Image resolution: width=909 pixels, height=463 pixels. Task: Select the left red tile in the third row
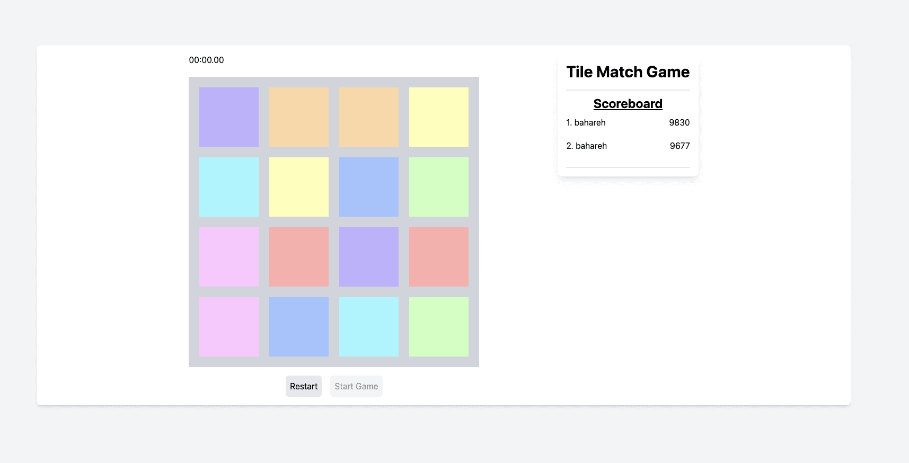[299, 257]
